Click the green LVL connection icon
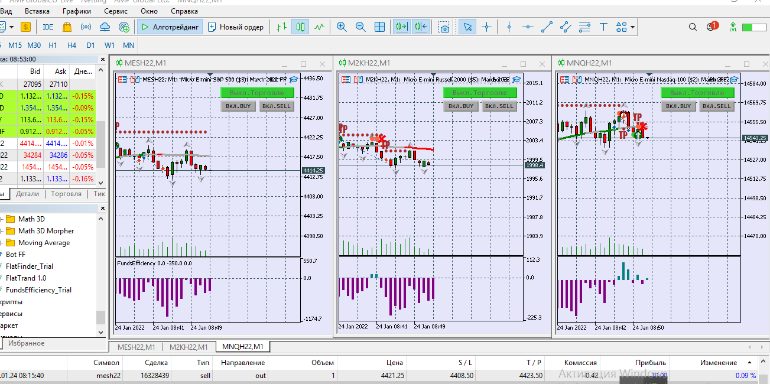Viewport: 770px width, 384px height. tap(733, 27)
